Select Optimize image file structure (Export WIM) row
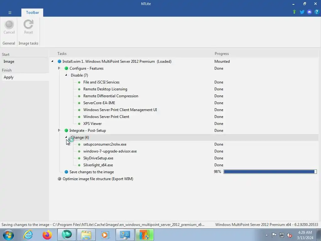This screenshot has height=241, width=321. [184, 179]
